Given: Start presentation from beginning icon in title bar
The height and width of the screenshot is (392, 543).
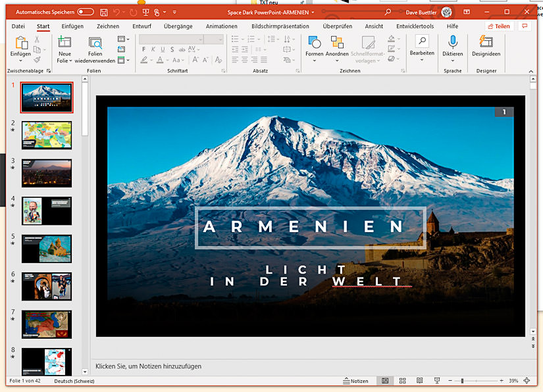Looking at the screenshot, I should pyautogui.click(x=146, y=12).
